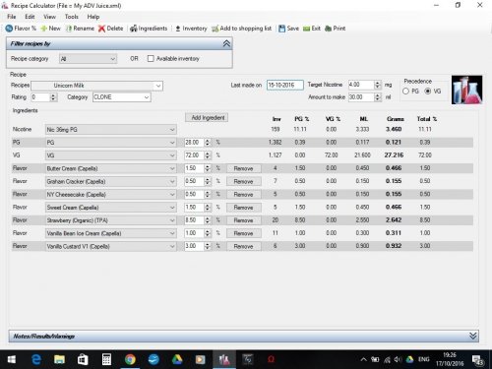Screen dimensions: 492x369
Task: Click the Add Ingredient button
Action: coord(207,117)
